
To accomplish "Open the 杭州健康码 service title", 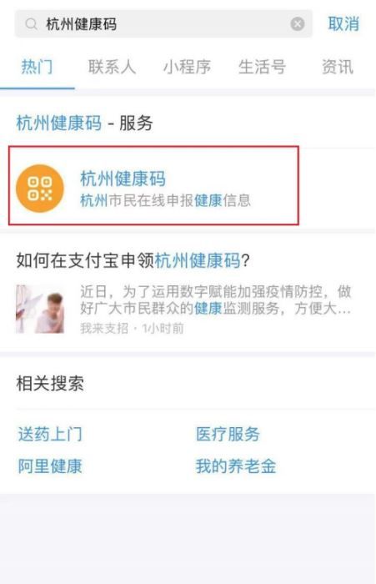I will click(x=123, y=179).
